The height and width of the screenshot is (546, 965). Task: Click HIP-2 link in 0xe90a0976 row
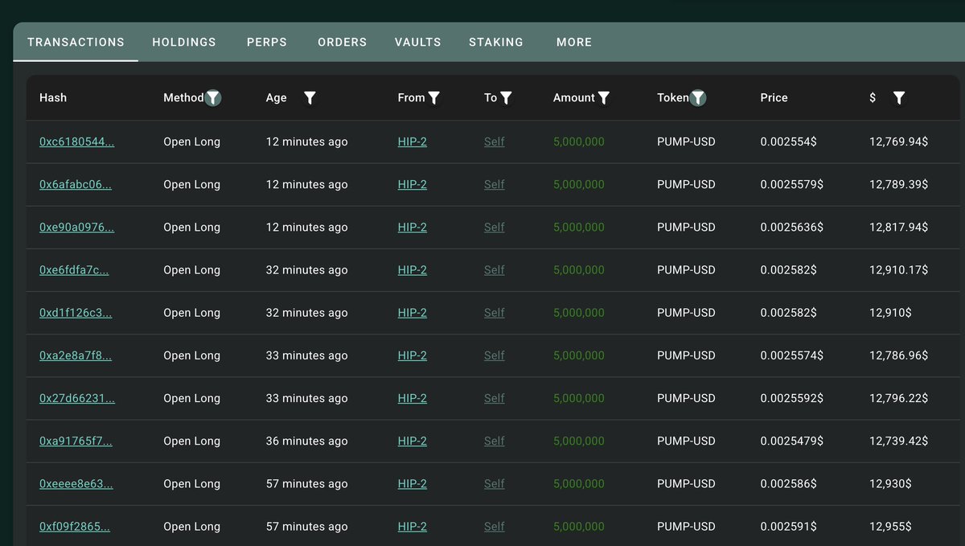point(413,227)
